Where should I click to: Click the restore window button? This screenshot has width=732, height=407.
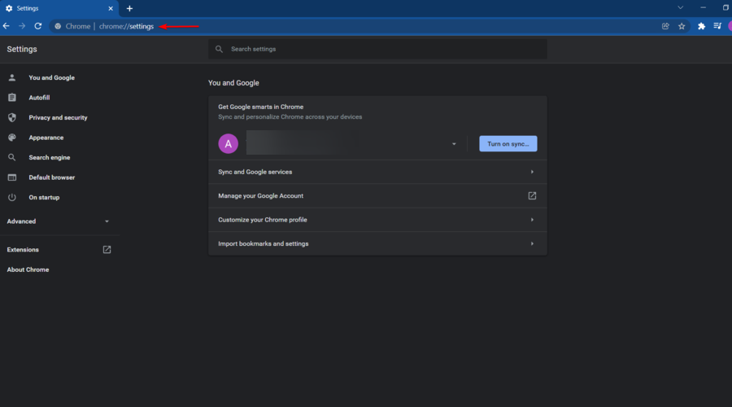725,7
